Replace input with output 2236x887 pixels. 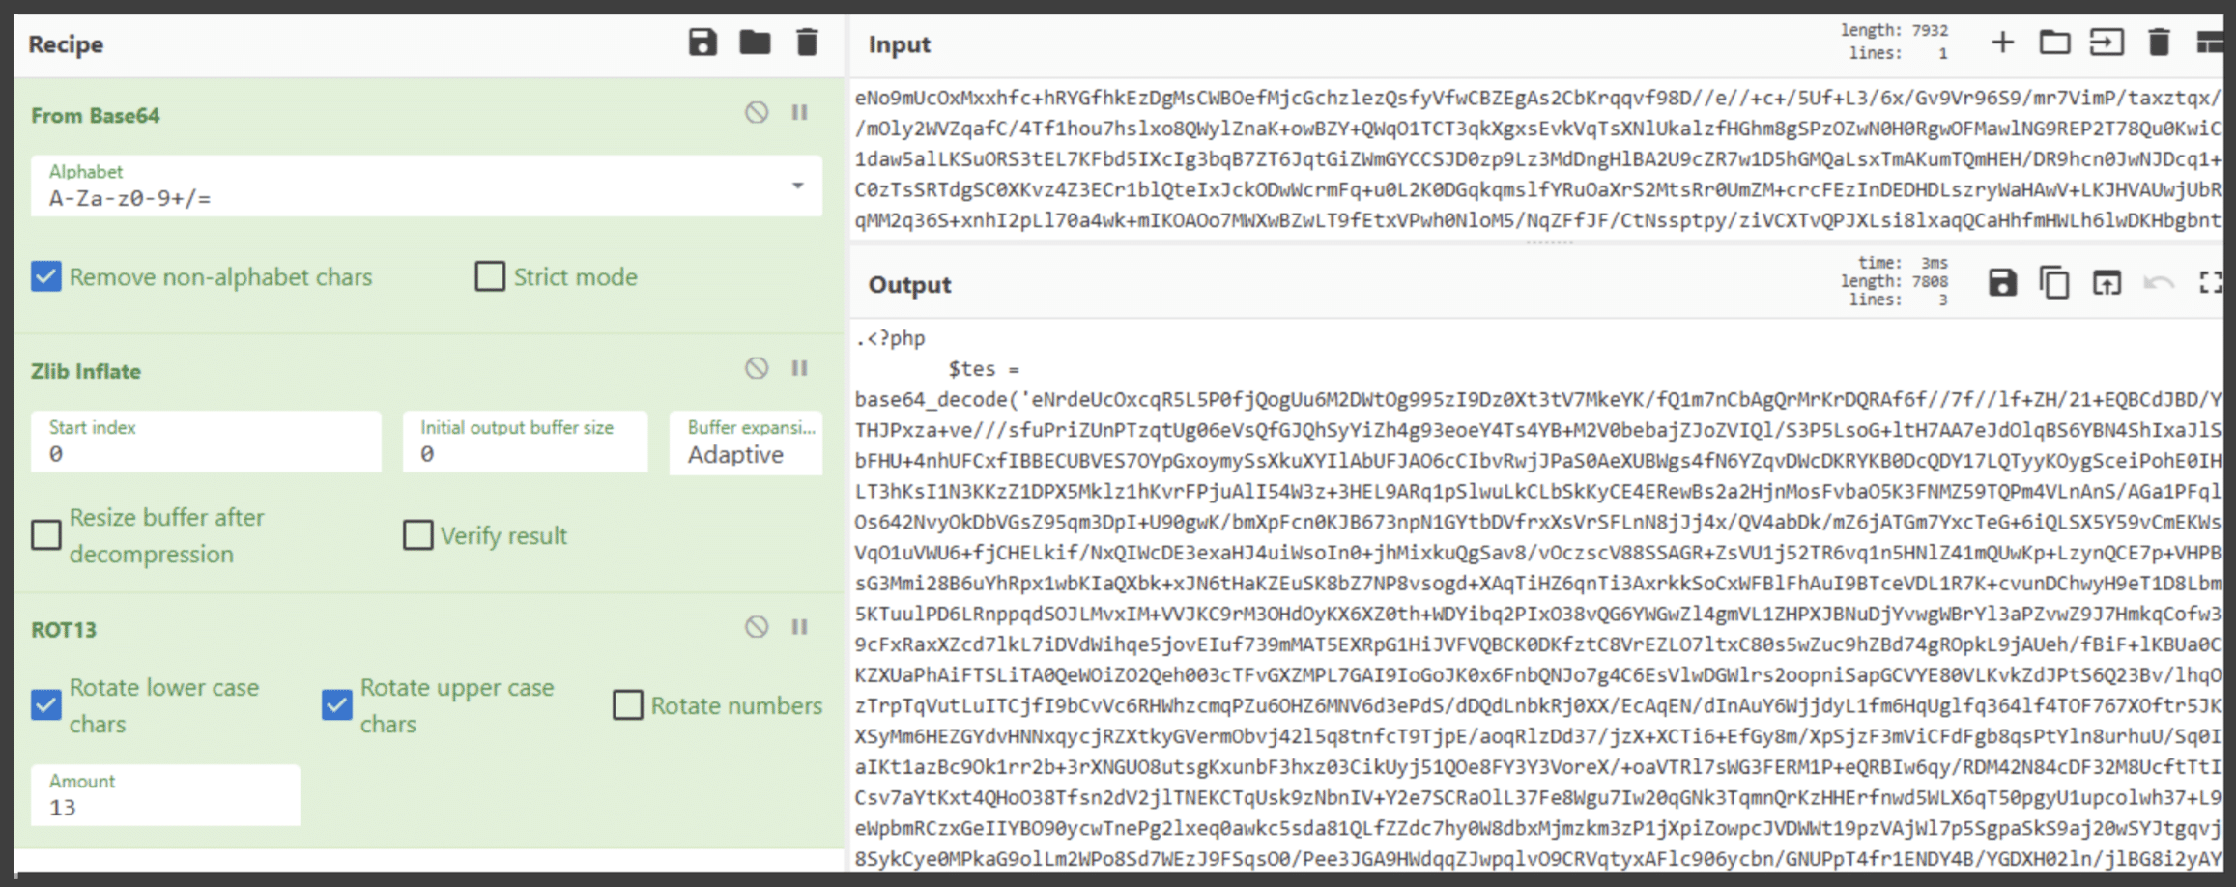point(2107,283)
